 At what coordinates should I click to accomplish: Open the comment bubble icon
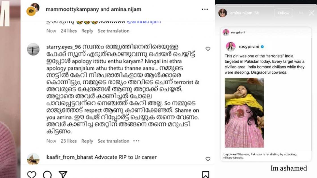click(47, 175)
